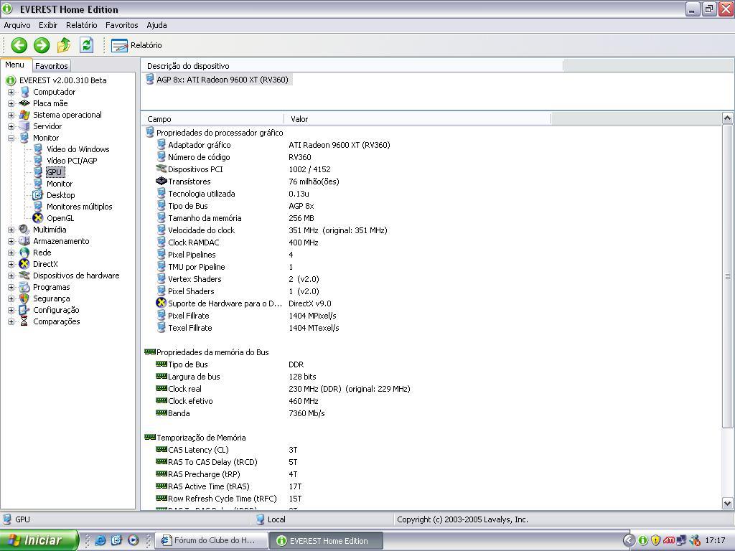
Task: Click the Armazenamento storage icon
Action: 24,241
